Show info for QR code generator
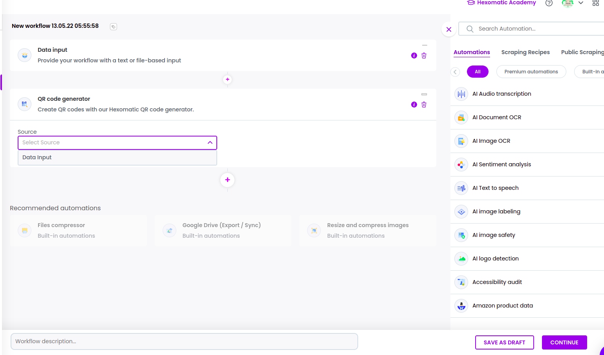 coord(414,105)
